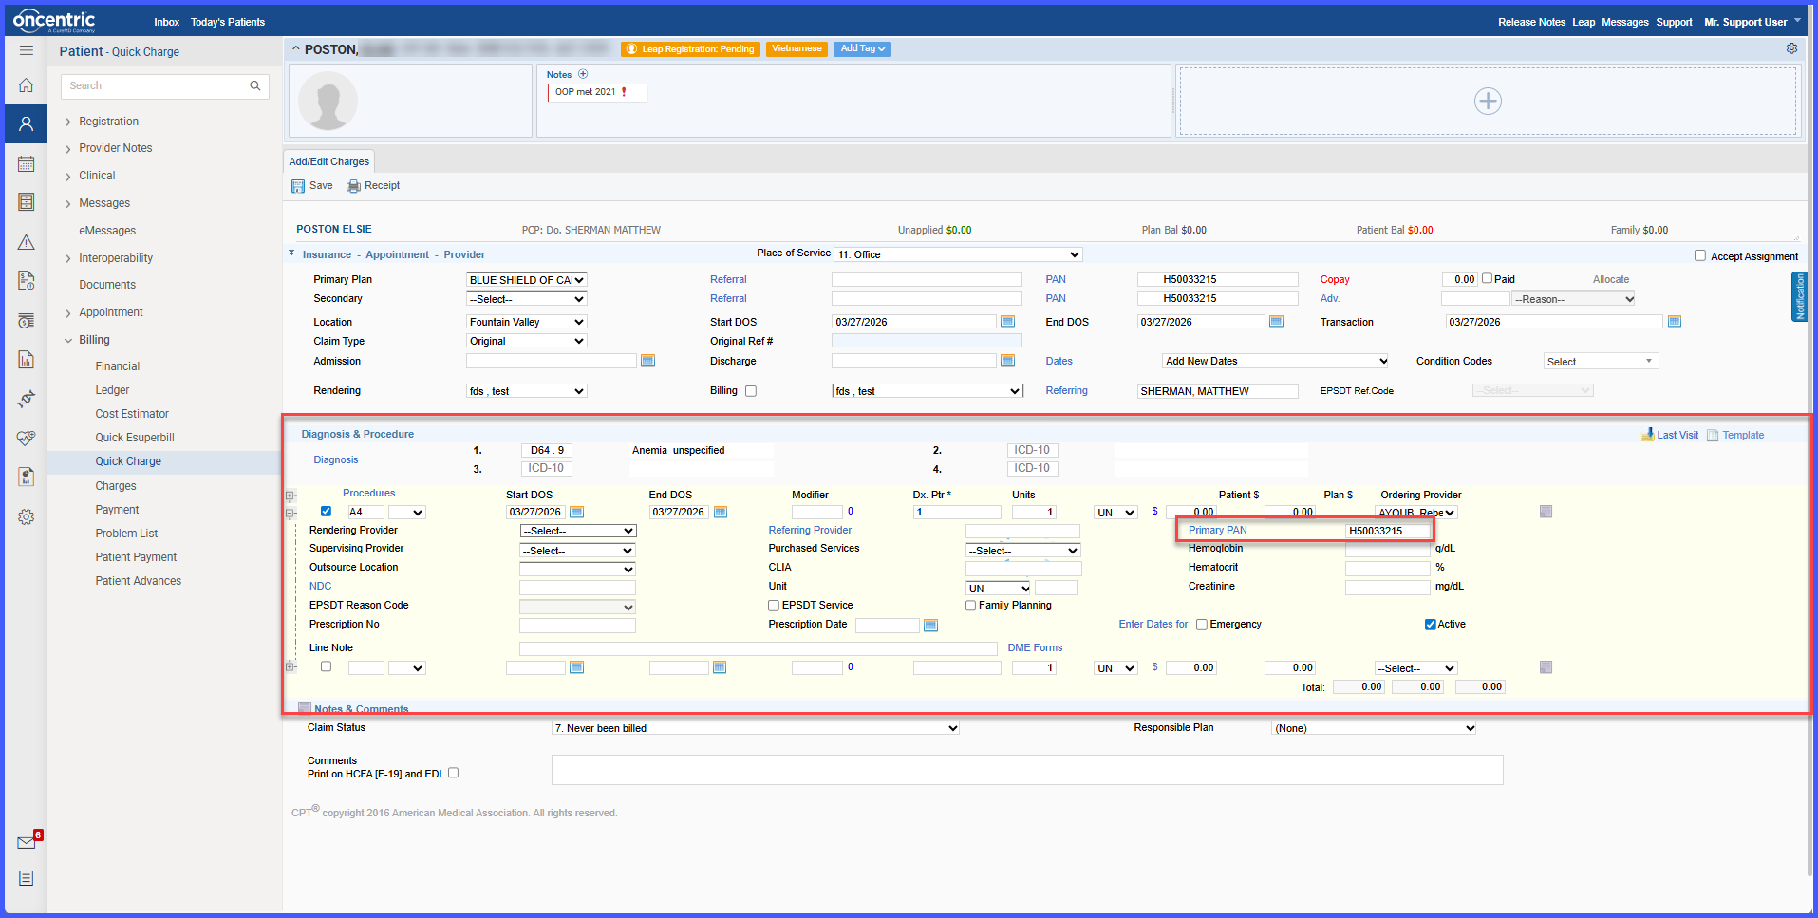This screenshot has height=918, width=1818.
Task: Click the Add Tag button
Action: click(x=862, y=48)
